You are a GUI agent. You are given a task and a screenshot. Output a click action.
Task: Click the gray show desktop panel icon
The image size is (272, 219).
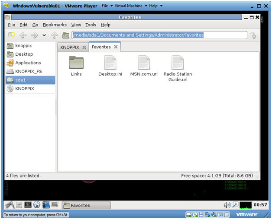pyautogui.click(x=55, y=205)
